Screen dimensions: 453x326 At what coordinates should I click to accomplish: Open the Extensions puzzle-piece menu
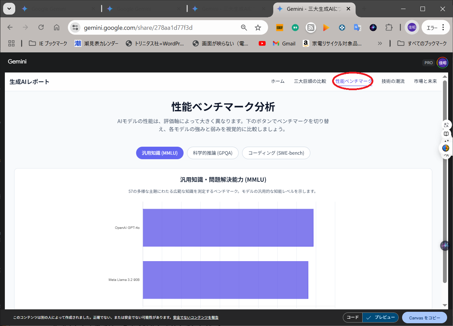point(389,28)
